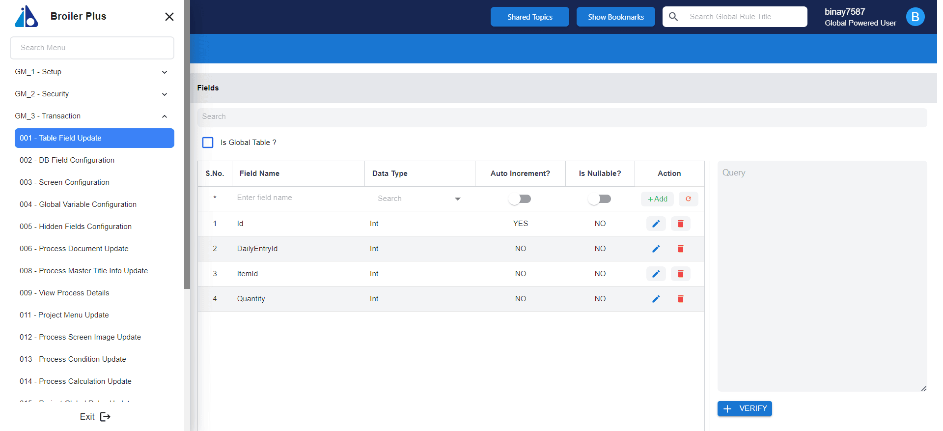Viewport: 943px width, 431px height.
Task: Click inside the Query text area
Action: point(822,276)
